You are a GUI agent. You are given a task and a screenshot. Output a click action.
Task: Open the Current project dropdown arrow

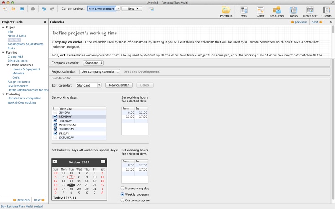(118, 8)
